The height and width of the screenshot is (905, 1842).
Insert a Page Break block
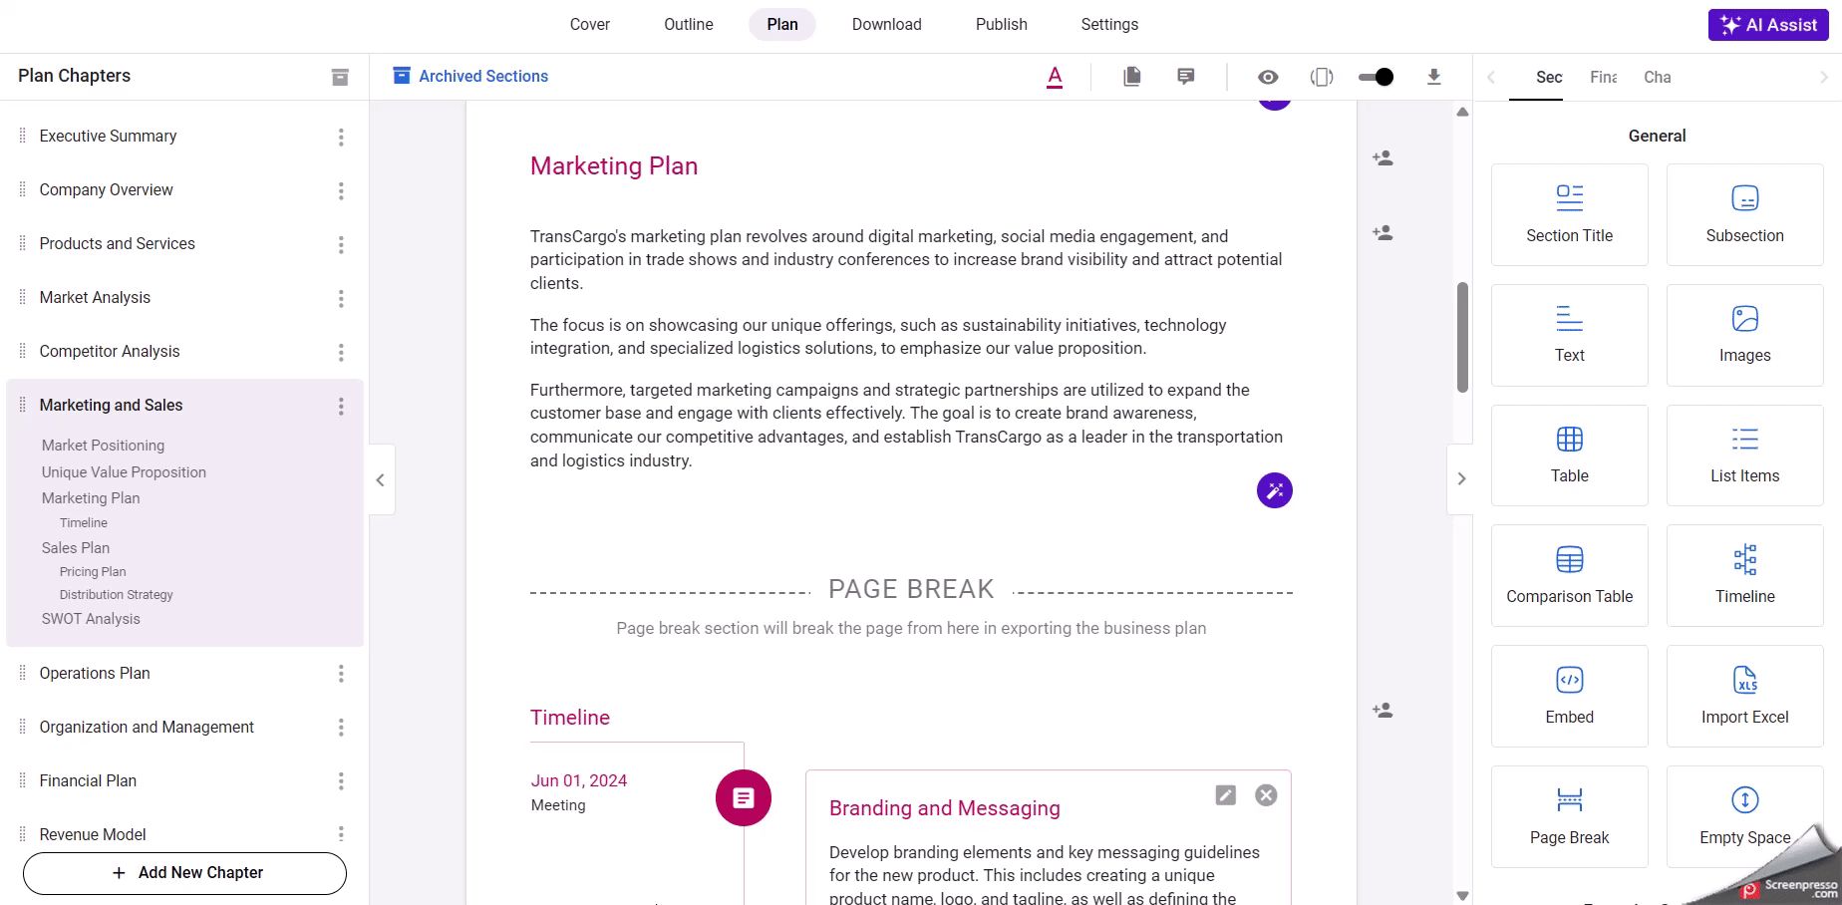tap(1570, 816)
